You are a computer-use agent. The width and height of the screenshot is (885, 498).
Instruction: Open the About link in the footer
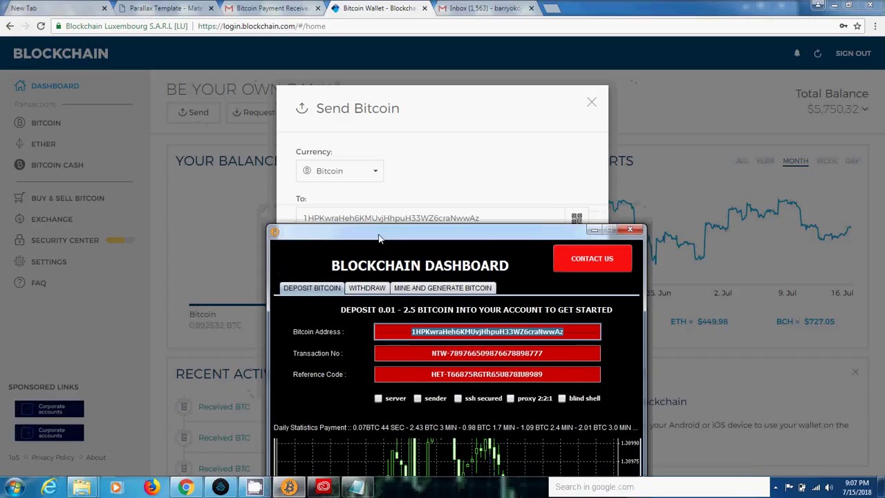coord(96,457)
